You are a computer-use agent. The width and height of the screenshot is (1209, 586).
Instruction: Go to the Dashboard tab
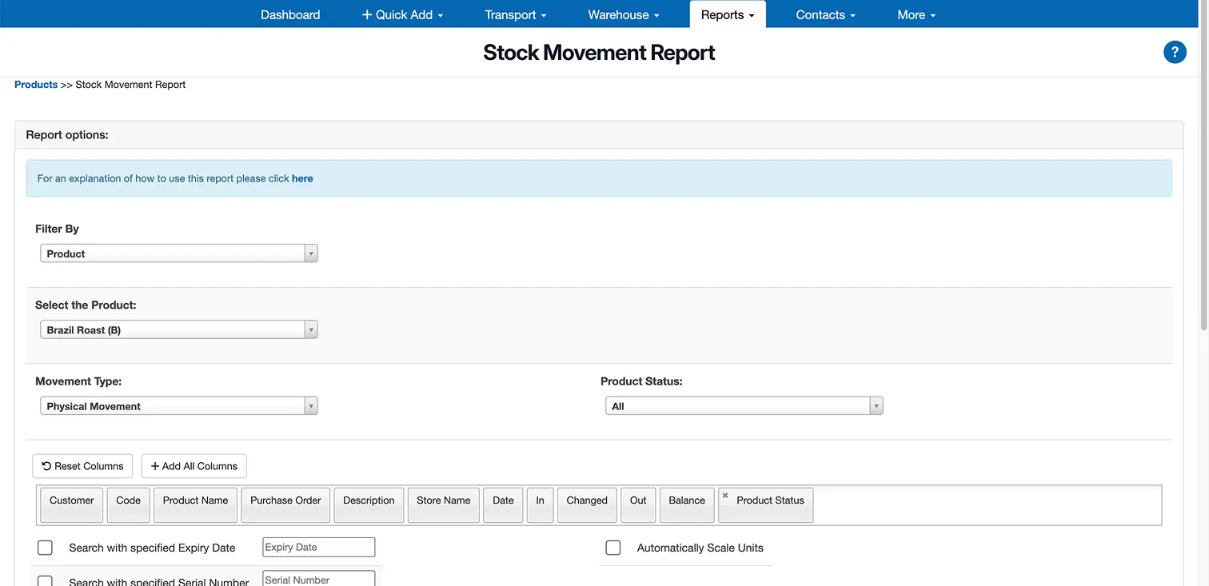pos(290,14)
